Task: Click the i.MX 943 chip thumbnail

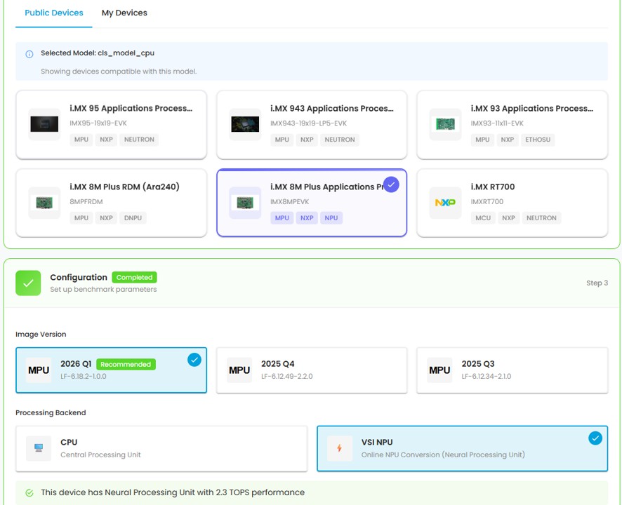Action: 245,124
